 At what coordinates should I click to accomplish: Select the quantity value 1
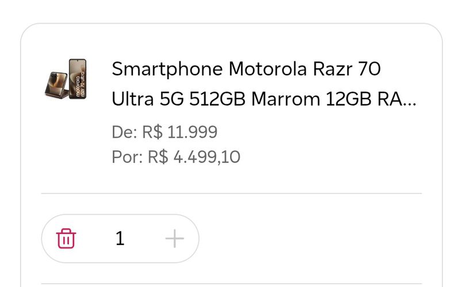[120, 238]
